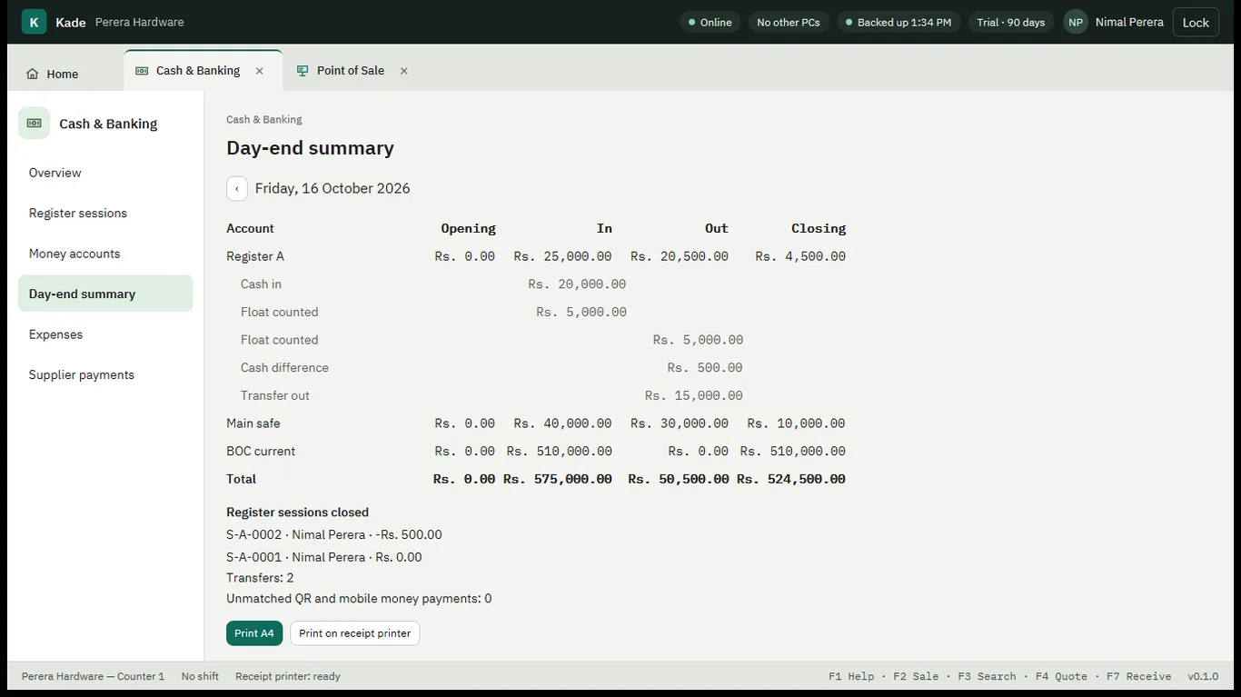The height and width of the screenshot is (697, 1241).
Task: Open Money accounts in the sidebar
Action: point(105,254)
